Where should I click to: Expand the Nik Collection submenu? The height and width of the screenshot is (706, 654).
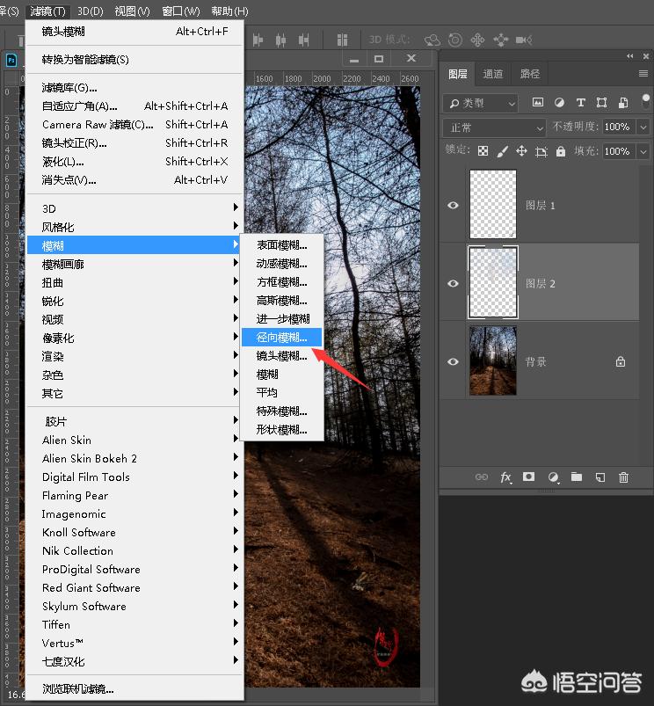pos(135,550)
